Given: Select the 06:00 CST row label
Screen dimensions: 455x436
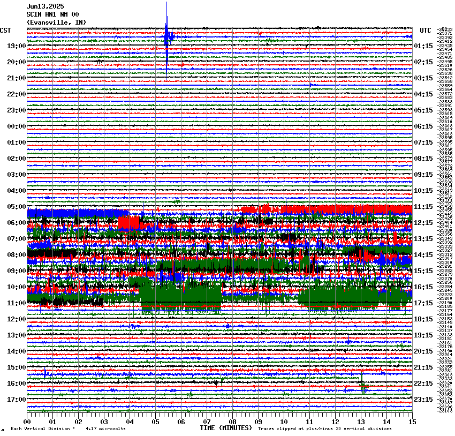Looking at the screenshot, I should click(x=17, y=223).
